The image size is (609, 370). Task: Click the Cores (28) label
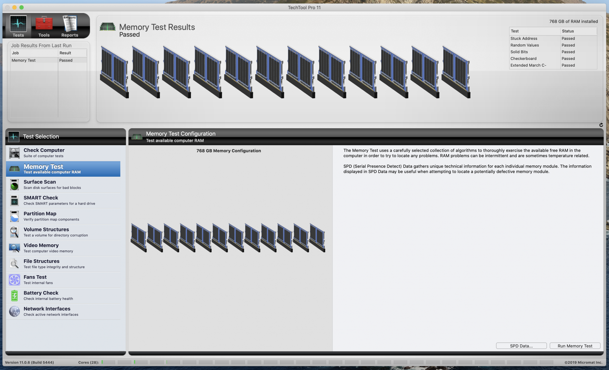tap(89, 362)
